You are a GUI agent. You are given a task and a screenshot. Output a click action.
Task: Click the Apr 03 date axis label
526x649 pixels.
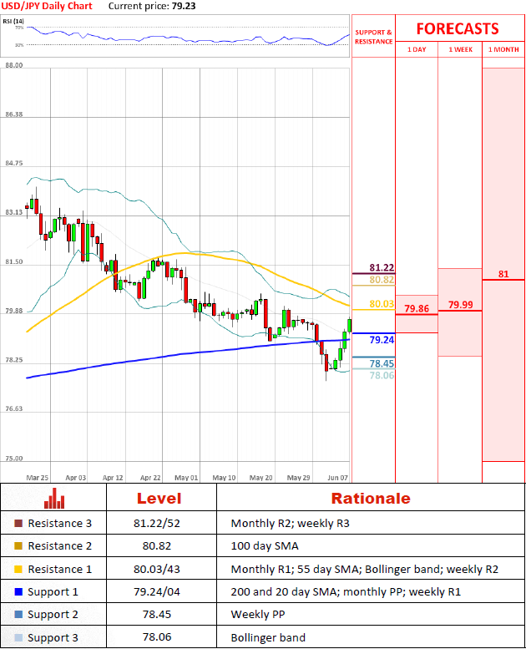(x=76, y=478)
